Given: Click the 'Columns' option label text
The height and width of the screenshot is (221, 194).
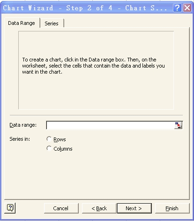Looking at the screenshot, I should click(63, 149).
